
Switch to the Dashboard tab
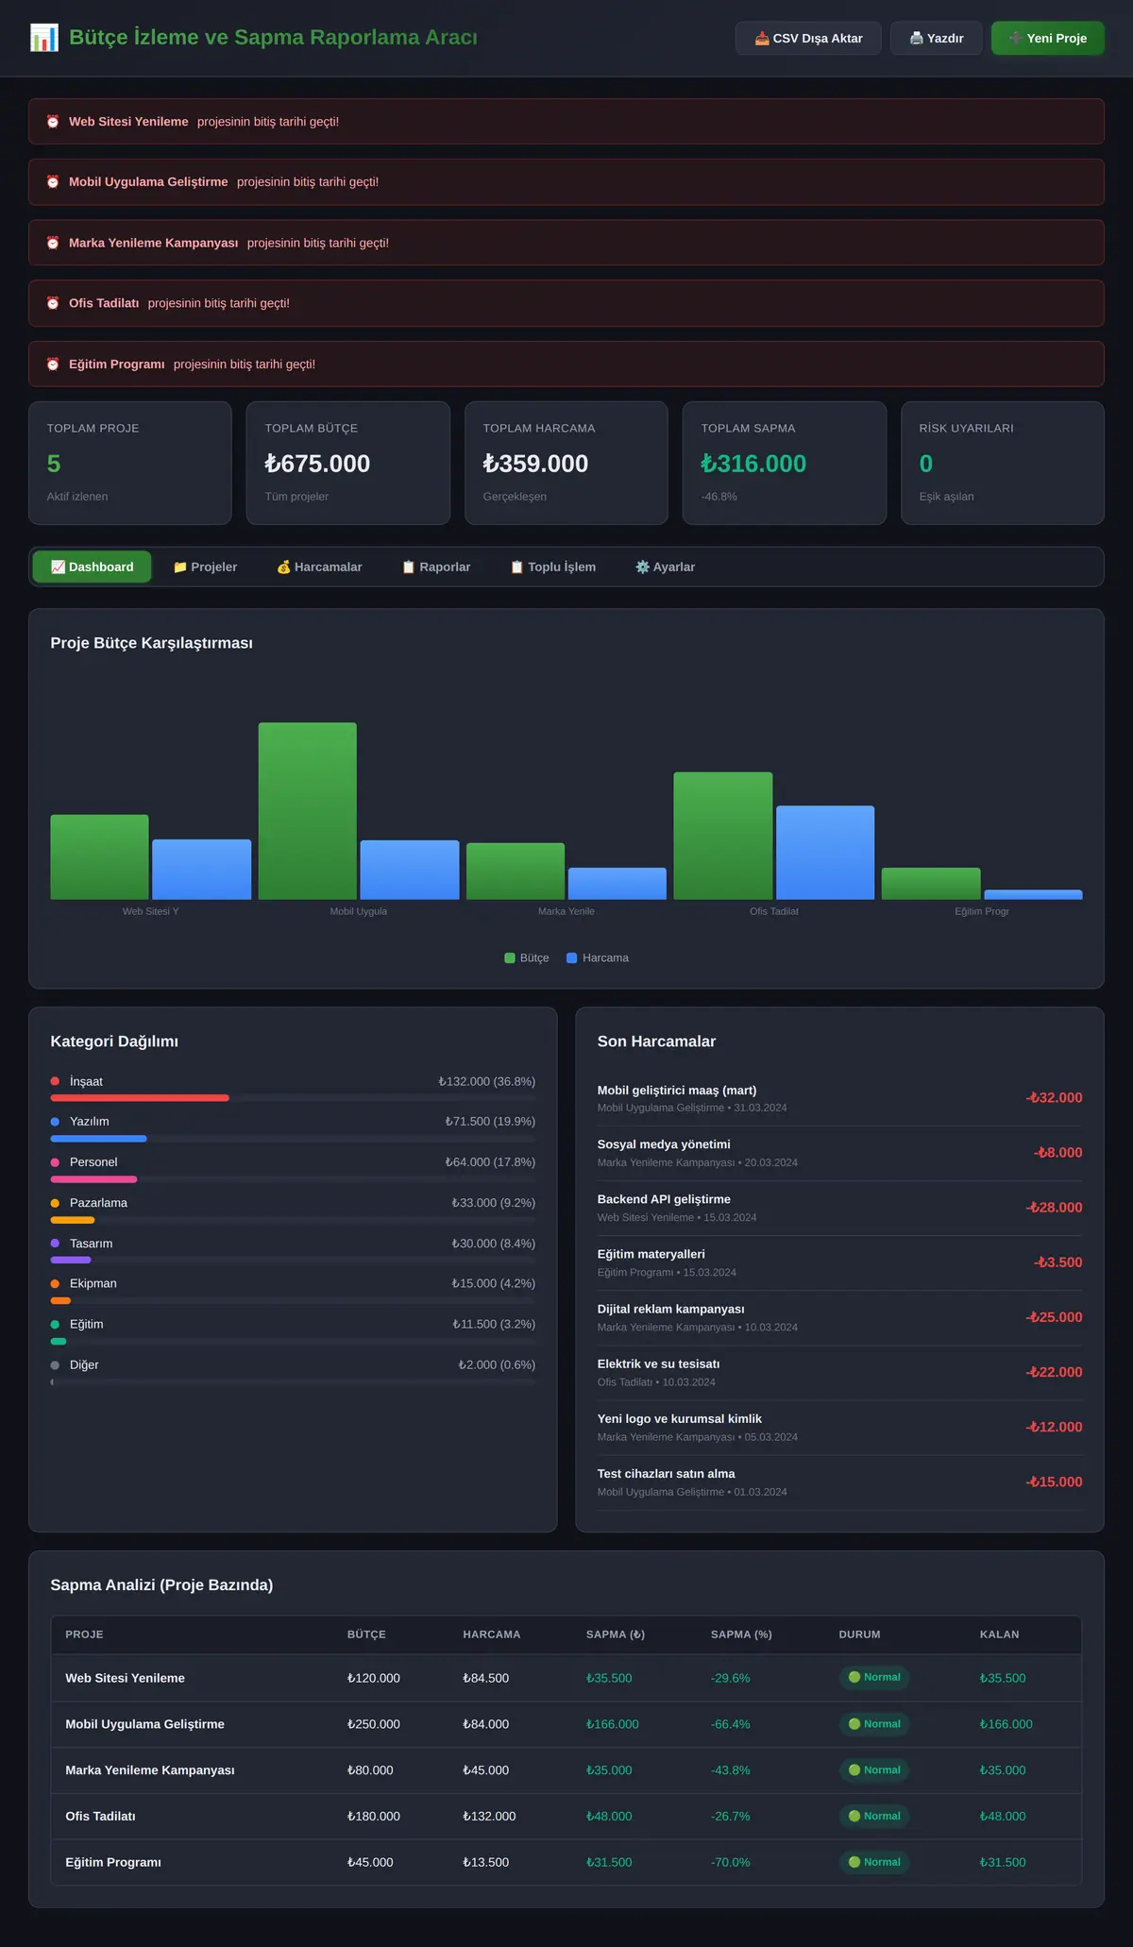(92, 567)
